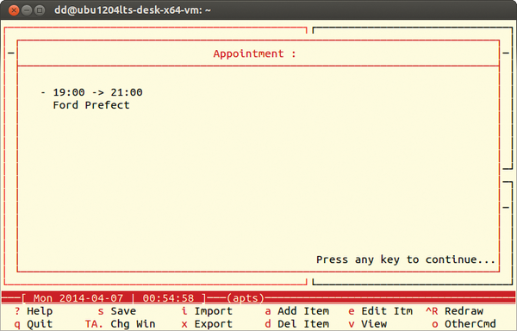Click the 'Ford Prefect' appointment description
The height and width of the screenshot is (331, 517).
pos(91,105)
